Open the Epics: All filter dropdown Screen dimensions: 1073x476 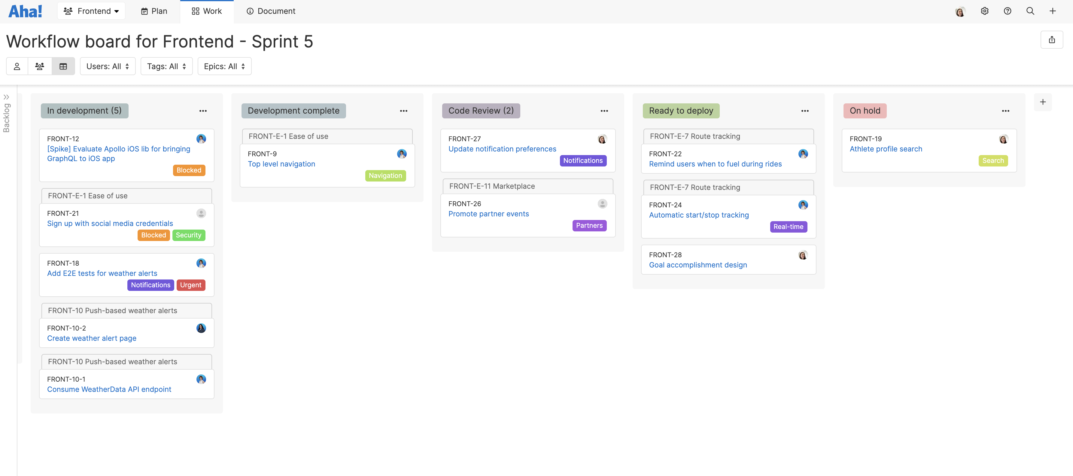coord(224,66)
